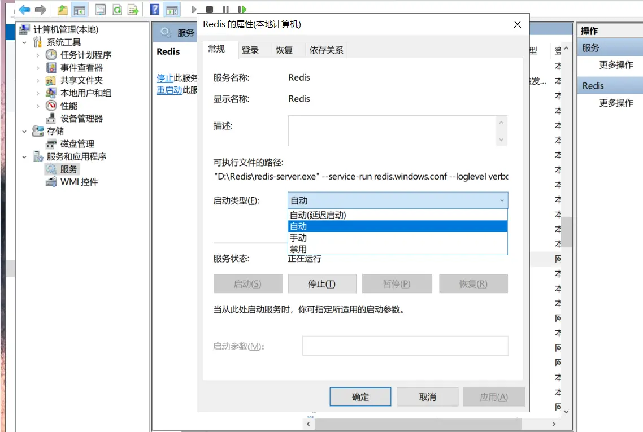Click horizontal scrollbar left arrow
The image size is (643, 432).
[309, 424]
